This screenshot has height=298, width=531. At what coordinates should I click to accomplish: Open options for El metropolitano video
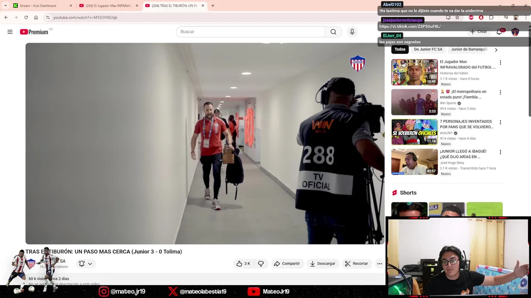coord(500,92)
